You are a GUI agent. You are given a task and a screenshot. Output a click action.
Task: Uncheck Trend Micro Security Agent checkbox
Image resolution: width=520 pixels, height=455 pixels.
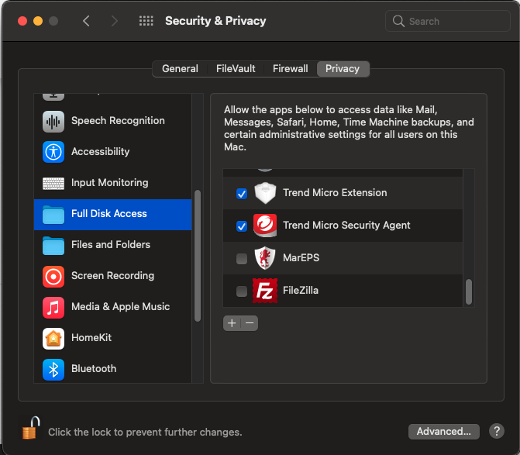[242, 226]
